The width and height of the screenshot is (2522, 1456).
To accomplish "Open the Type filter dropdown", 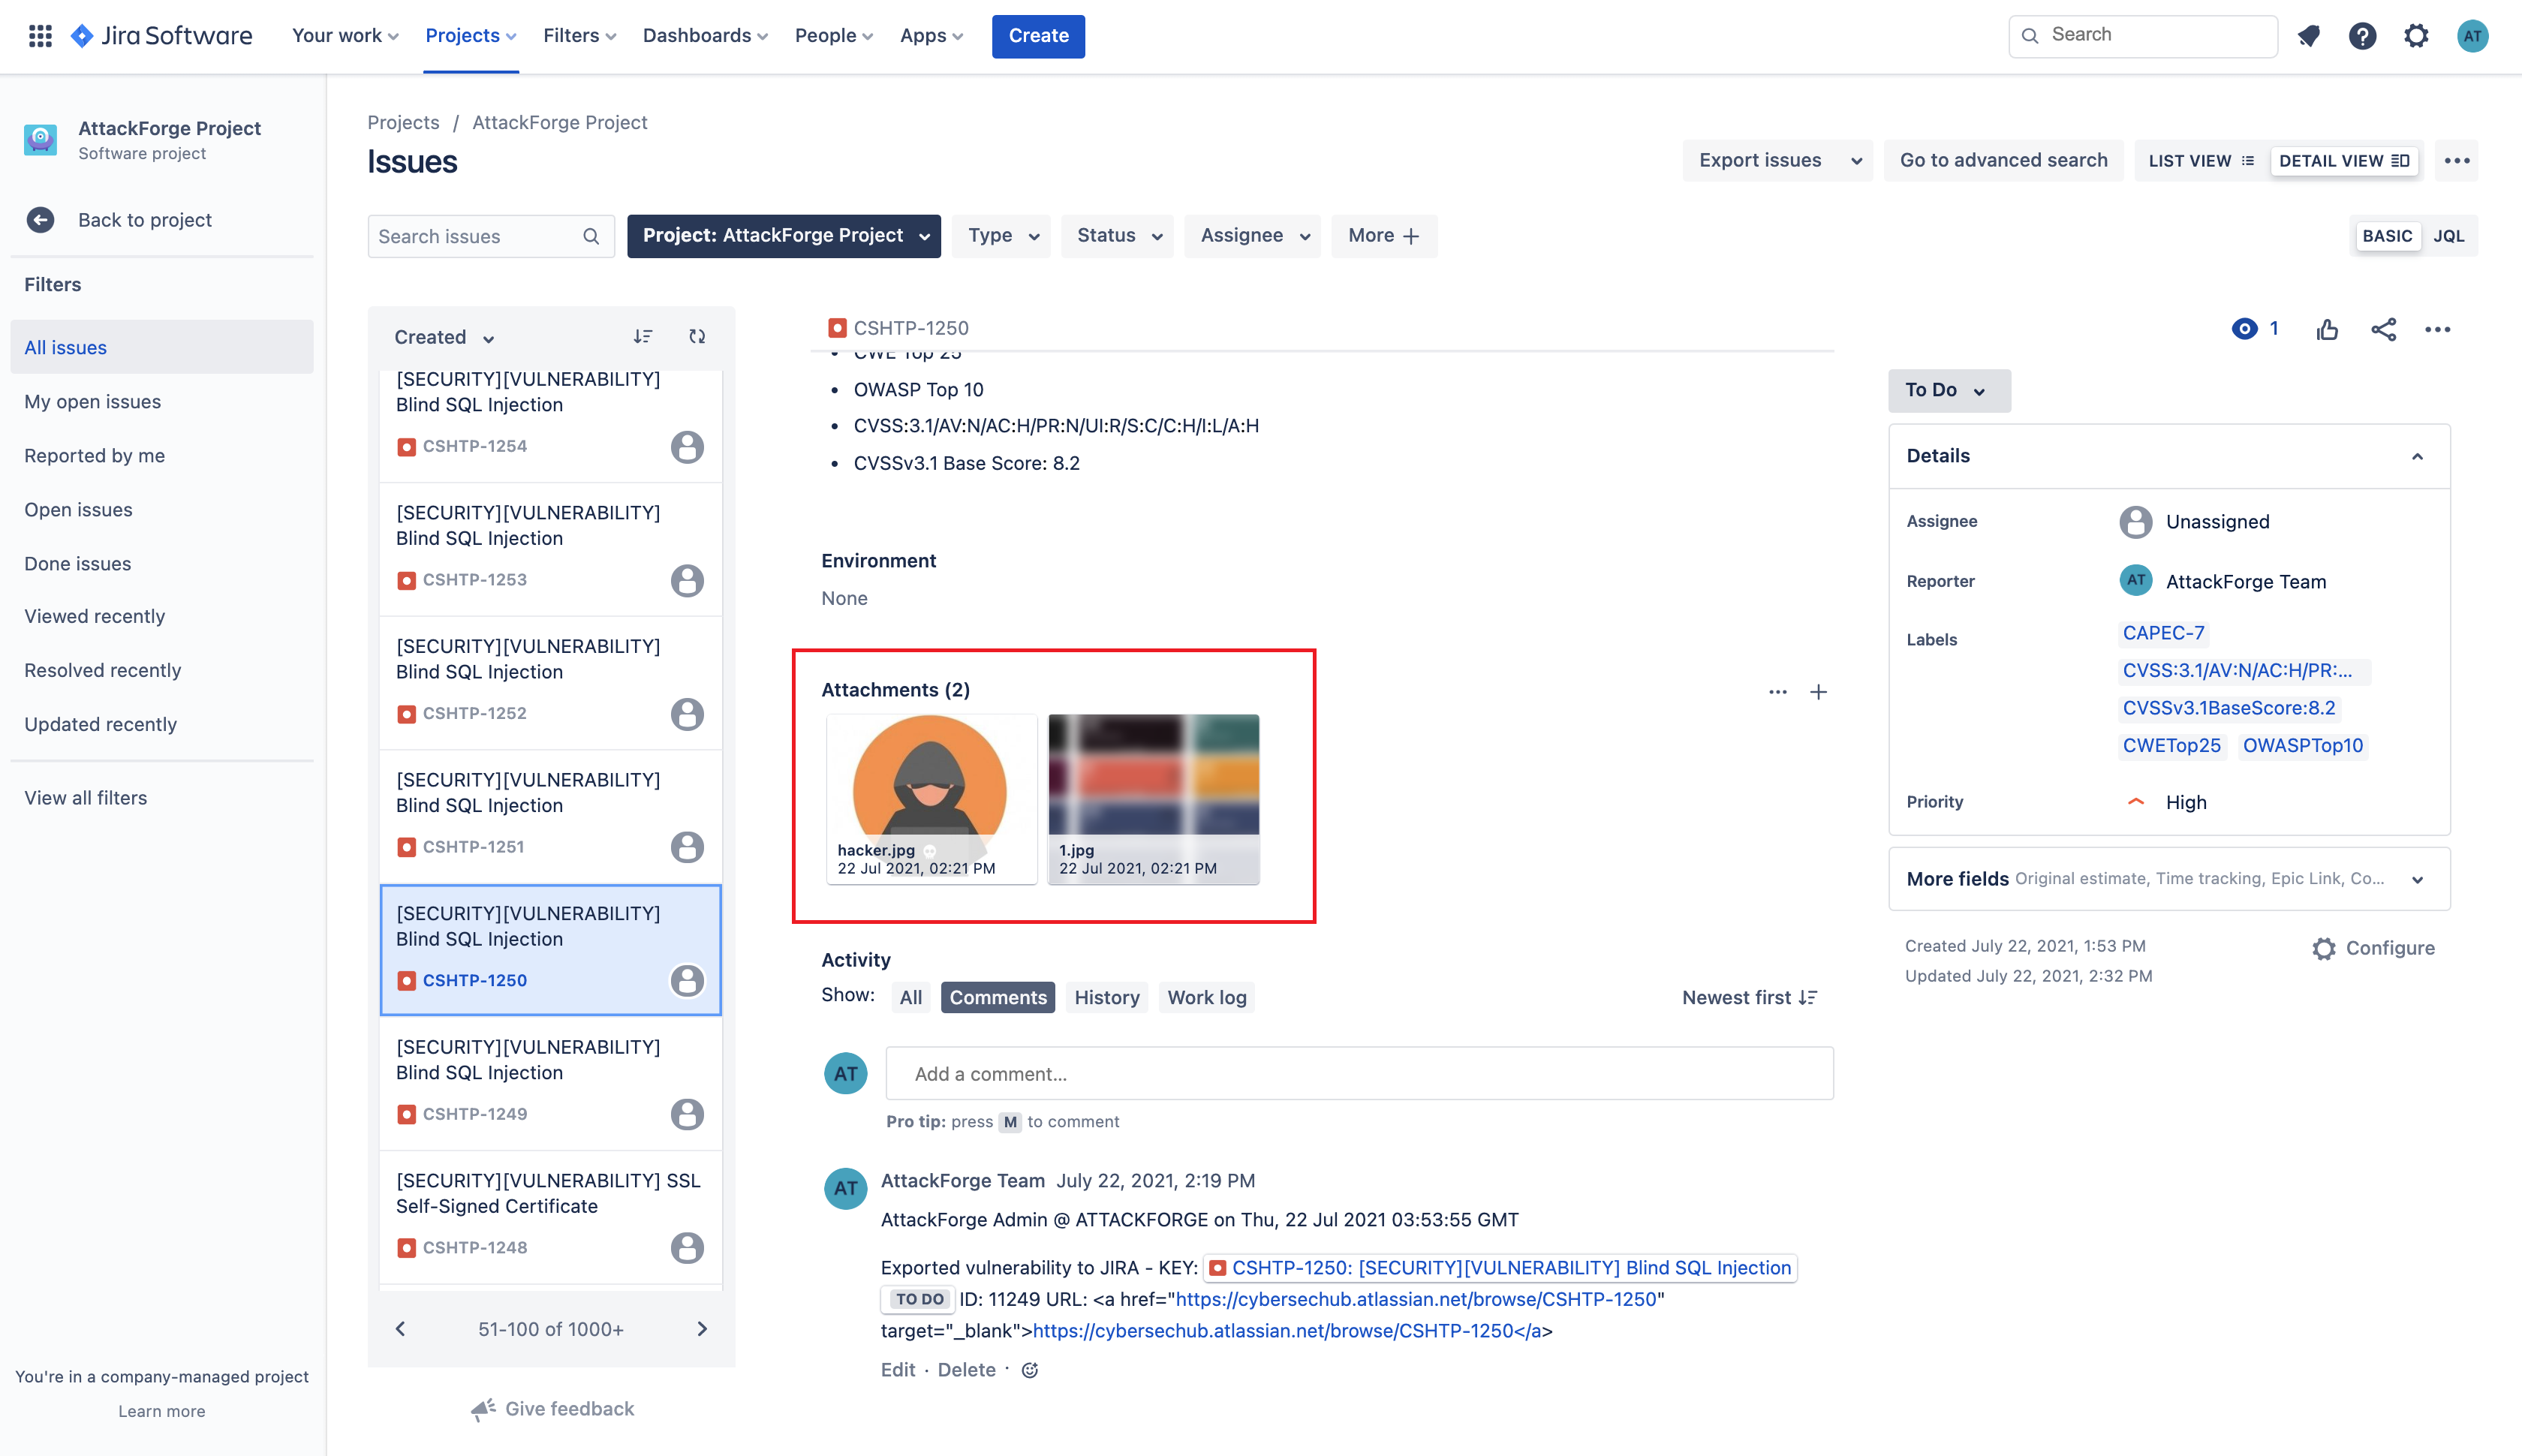I will click(x=1001, y=236).
